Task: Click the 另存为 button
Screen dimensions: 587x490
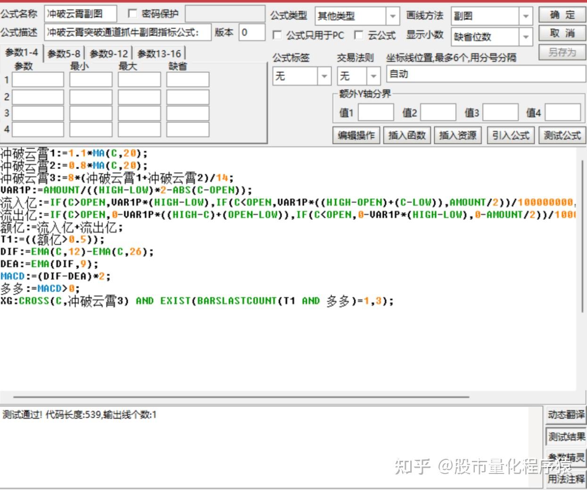Action: (562, 52)
